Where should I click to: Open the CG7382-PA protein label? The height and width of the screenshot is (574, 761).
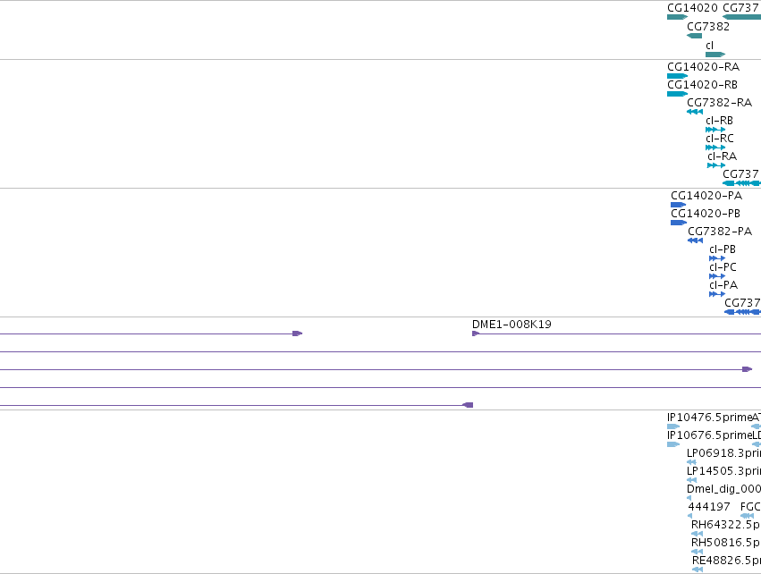click(720, 232)
